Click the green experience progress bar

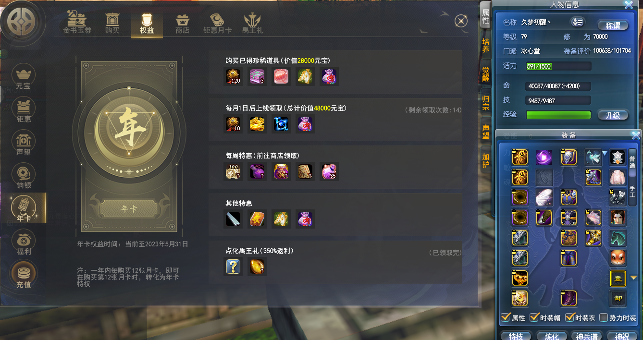coord(558,115)
